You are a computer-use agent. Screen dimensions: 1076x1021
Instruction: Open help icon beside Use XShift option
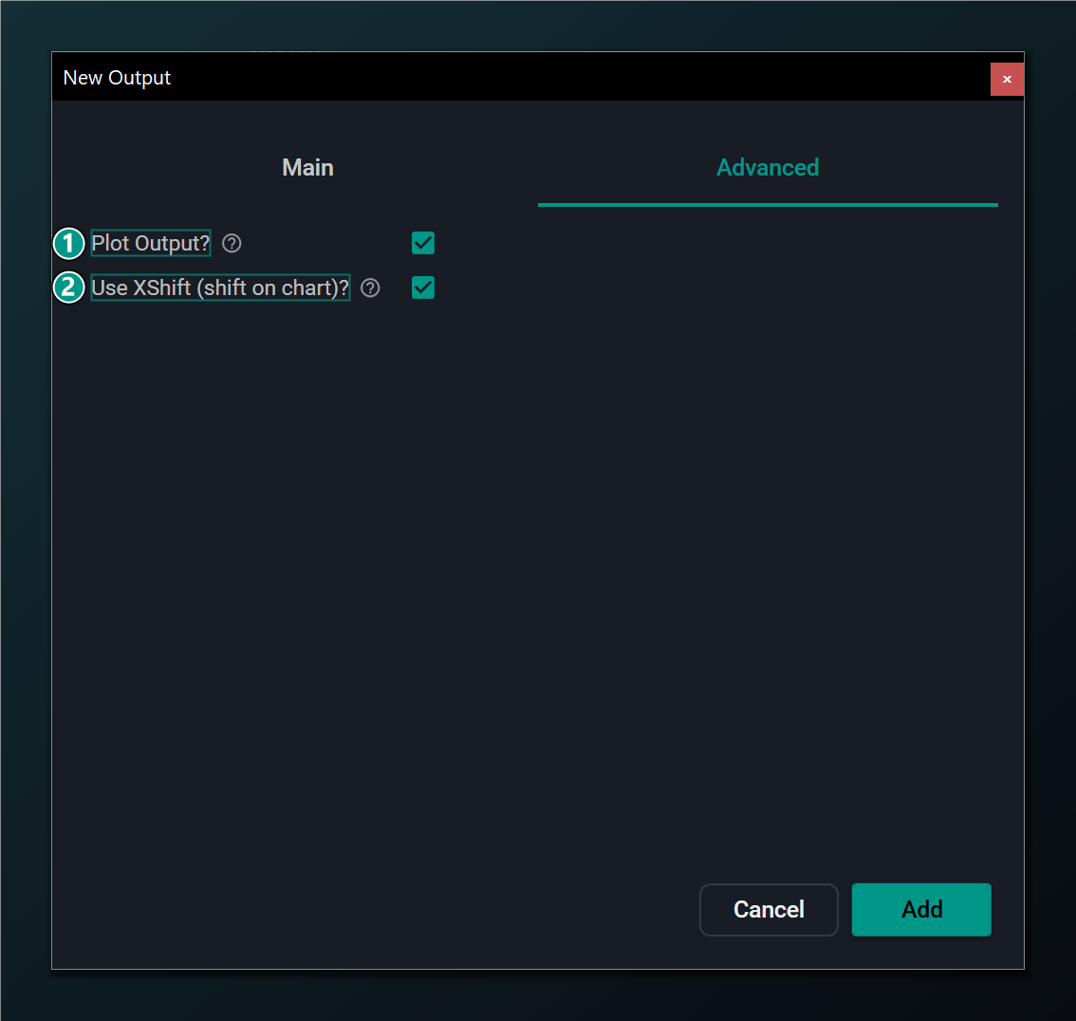[x=371, y=288]
